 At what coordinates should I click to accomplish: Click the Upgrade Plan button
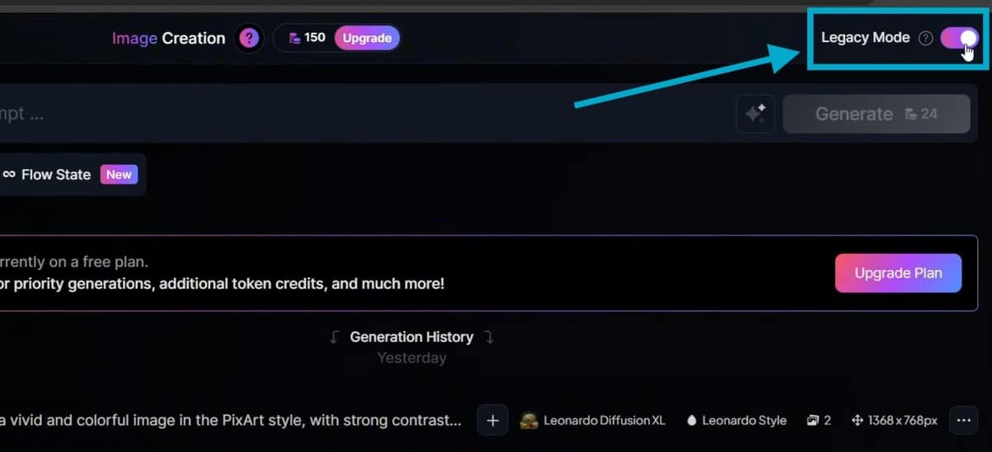[x=898, y=273]
